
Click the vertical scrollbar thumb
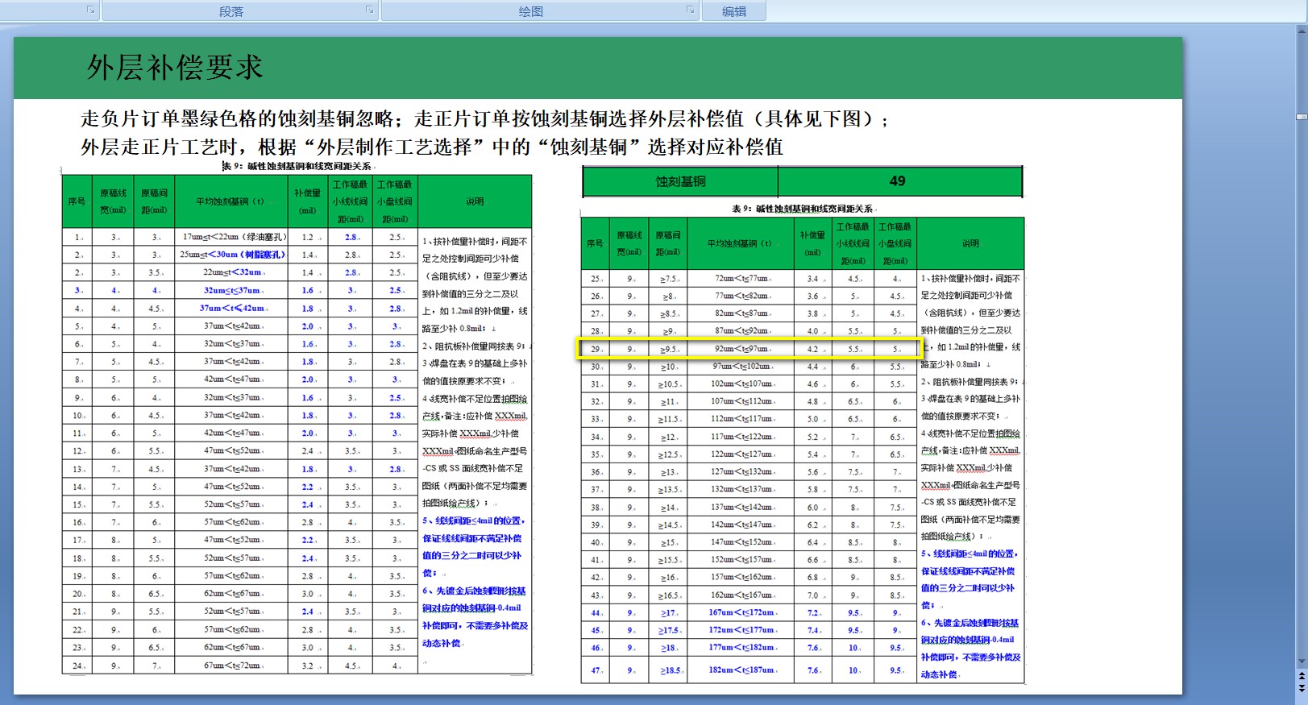click(x=1302, y=118)
